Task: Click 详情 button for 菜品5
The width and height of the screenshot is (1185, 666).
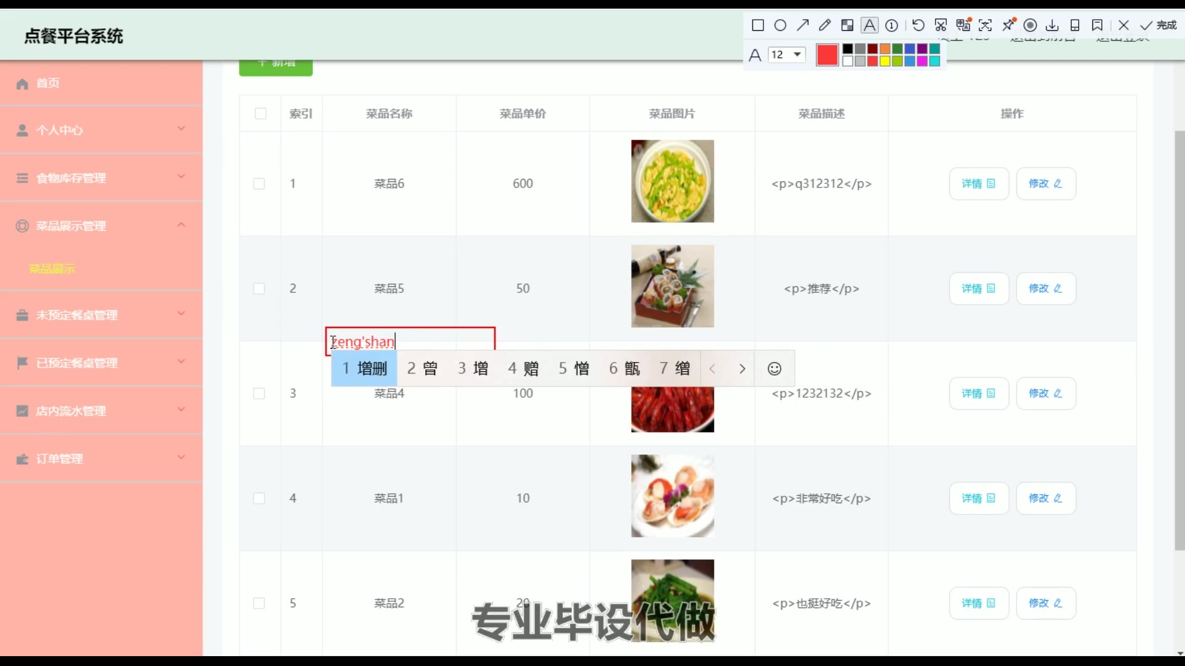Action: (978, 289)
